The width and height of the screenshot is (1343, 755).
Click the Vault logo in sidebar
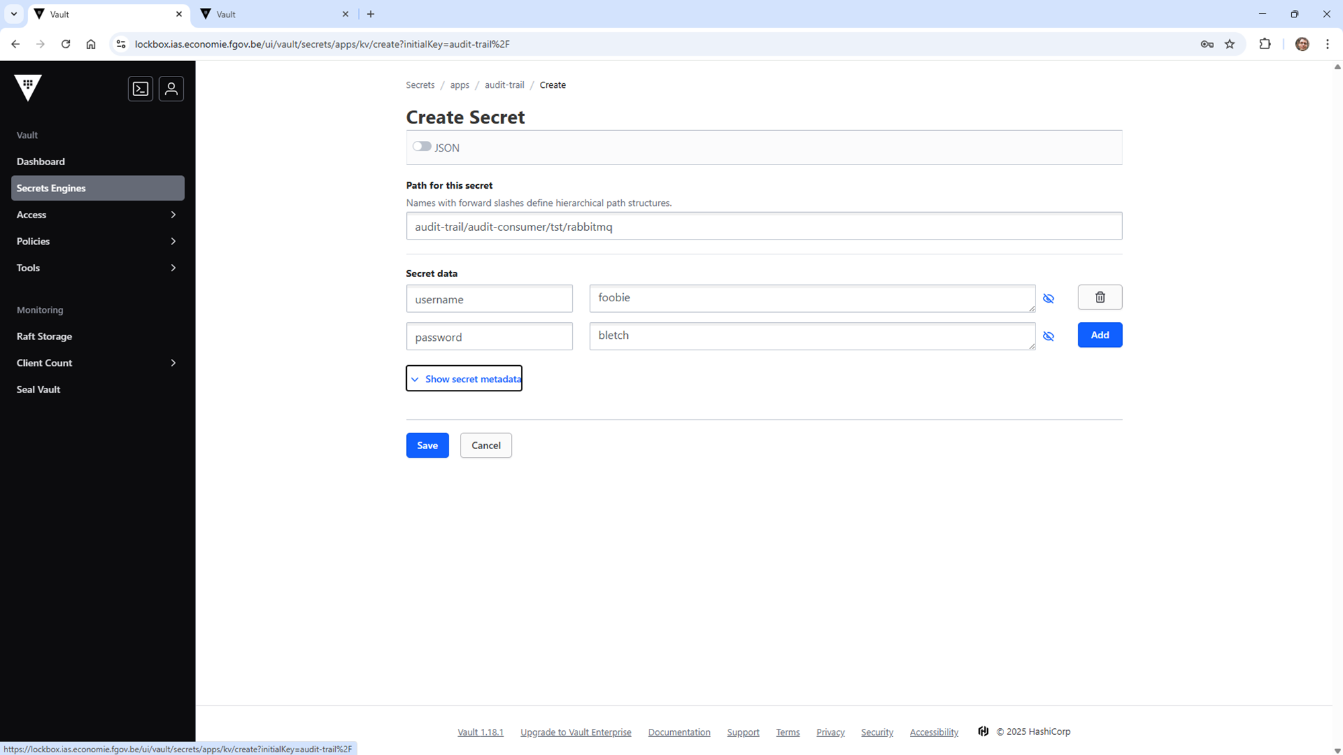(28, 87)
